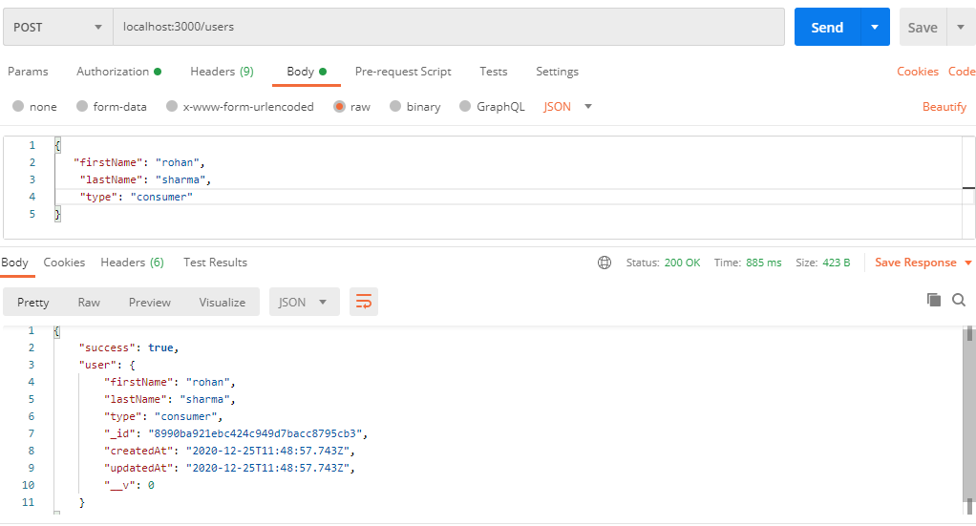Open the response Headers (6) tab
Screen dimensions: 976x526
(132, 263)
